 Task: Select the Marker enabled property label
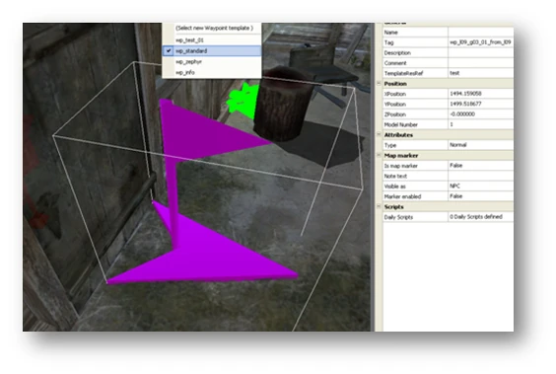pyautogui.click(x=402, y=196)
